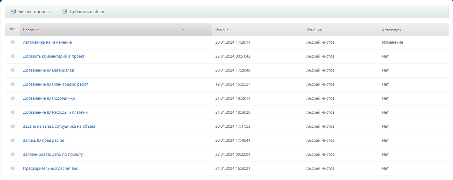The image size is (453, 180).
Task: Open row action menu for Запись ID пред расчет
Action: (x=13, y=140)
